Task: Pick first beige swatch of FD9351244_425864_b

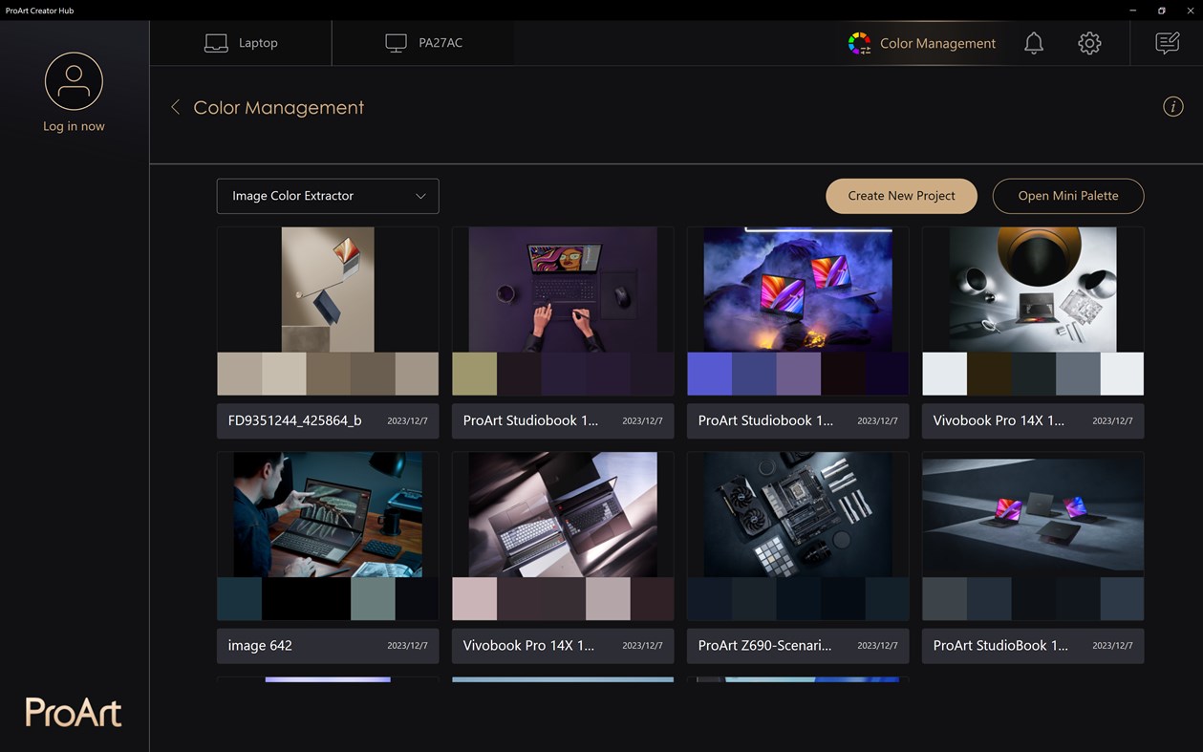Action: (x=239, y=374)
